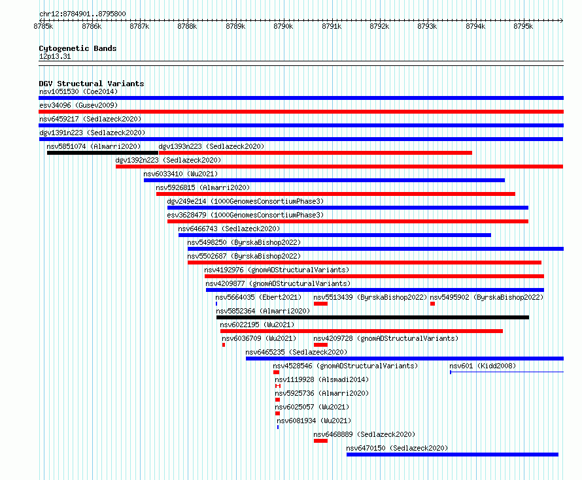The image size is (582, 480).
Task: Open esv3628479 (1000GenomesConsortiumPhase3) label
Action: click(x=245, y=215)
